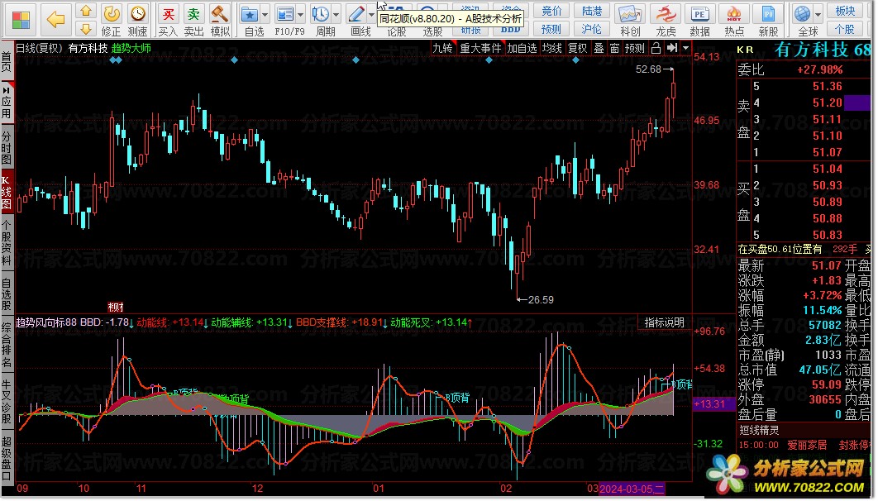Go back with the yellow left arrow

pyautogui.click(x=55, y=20)
